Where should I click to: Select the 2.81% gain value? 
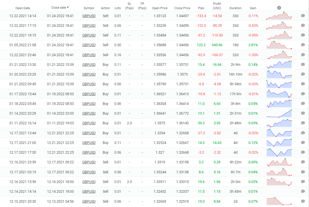tap(253, 45)
